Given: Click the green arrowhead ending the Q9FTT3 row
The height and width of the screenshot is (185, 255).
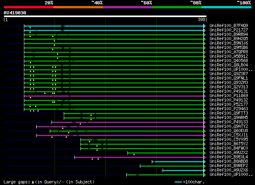Looking at the screenshot, I should [204, 114].
